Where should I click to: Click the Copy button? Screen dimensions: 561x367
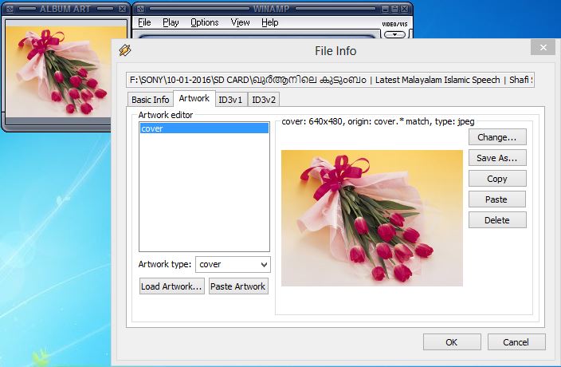[497, 179]
